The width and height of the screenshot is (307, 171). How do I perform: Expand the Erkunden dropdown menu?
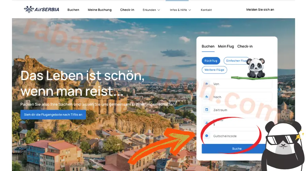pyautogui.click(x=151, y=10)
